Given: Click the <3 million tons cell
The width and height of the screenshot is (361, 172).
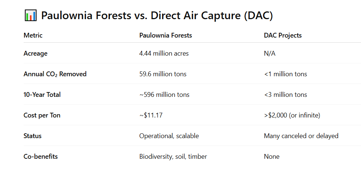Looking at the screenshot, I should (285, 95).
